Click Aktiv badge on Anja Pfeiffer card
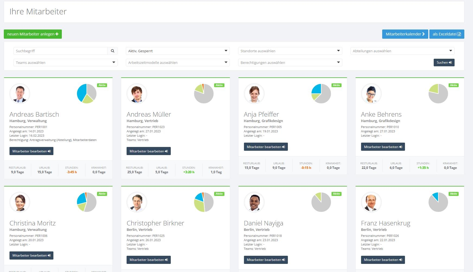 [336, 85]
